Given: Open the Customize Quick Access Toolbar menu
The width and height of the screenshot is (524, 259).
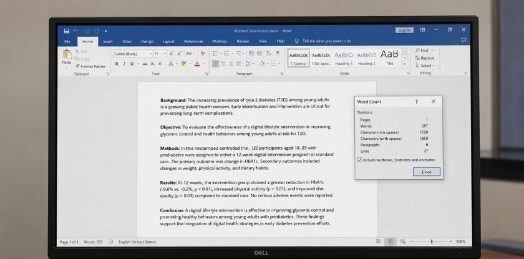Looking at the screenshot, I should pyautogui.click(x=105, y=31).
